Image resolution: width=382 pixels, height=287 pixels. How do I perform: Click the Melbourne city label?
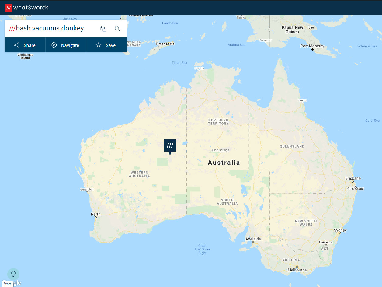tap(297, 270)
